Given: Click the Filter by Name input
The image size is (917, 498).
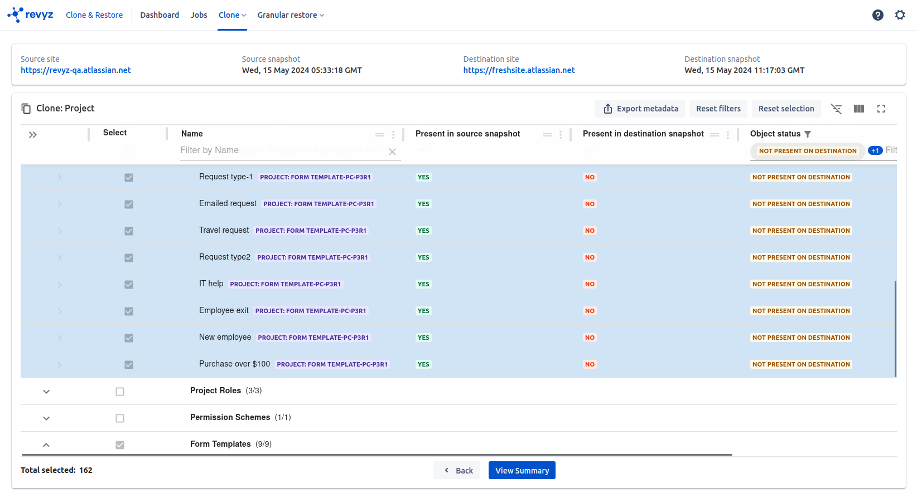Looking at the screenshot, I should [279, 150].
